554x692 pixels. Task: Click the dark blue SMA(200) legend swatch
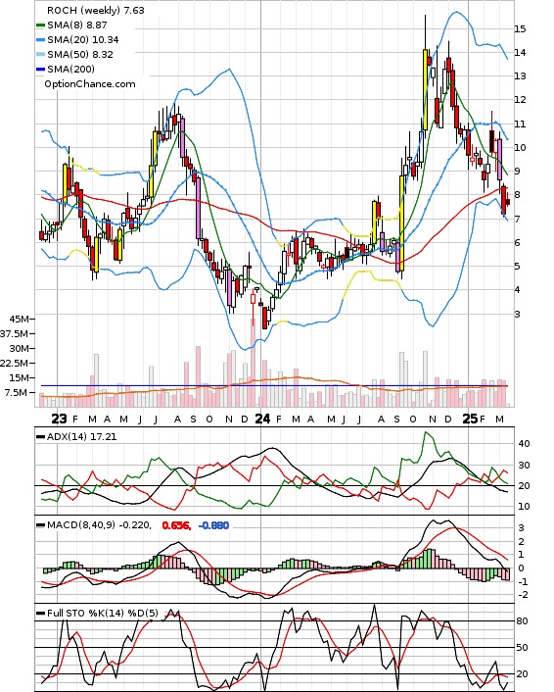[40, 69]
